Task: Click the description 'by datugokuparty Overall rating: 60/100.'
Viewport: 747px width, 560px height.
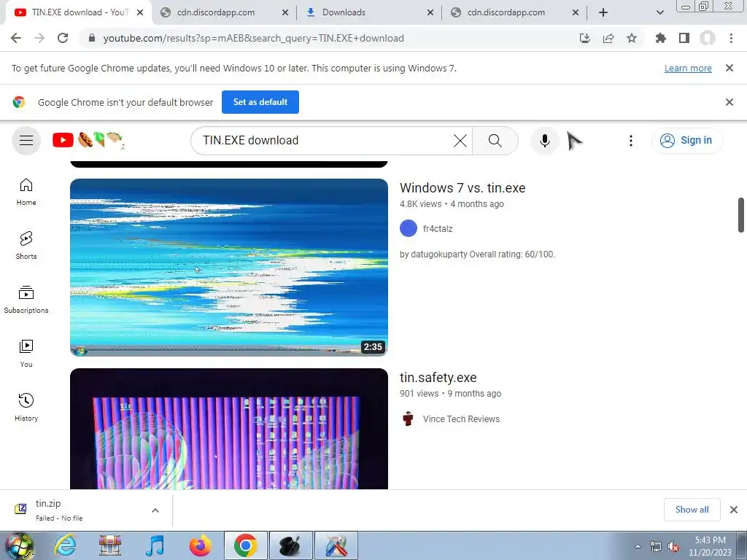Action: pos(477,254)
